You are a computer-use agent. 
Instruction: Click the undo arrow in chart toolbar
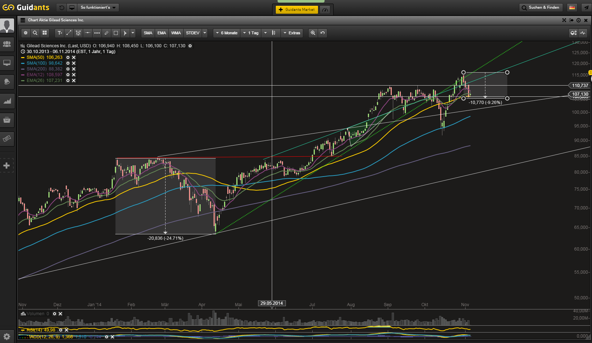point(322,33)
